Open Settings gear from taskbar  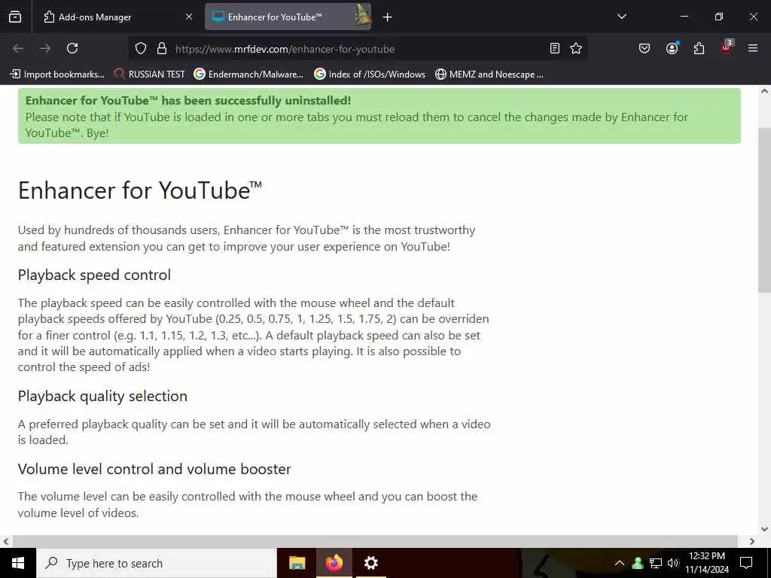pyautogui.click(x=370, y=563)
